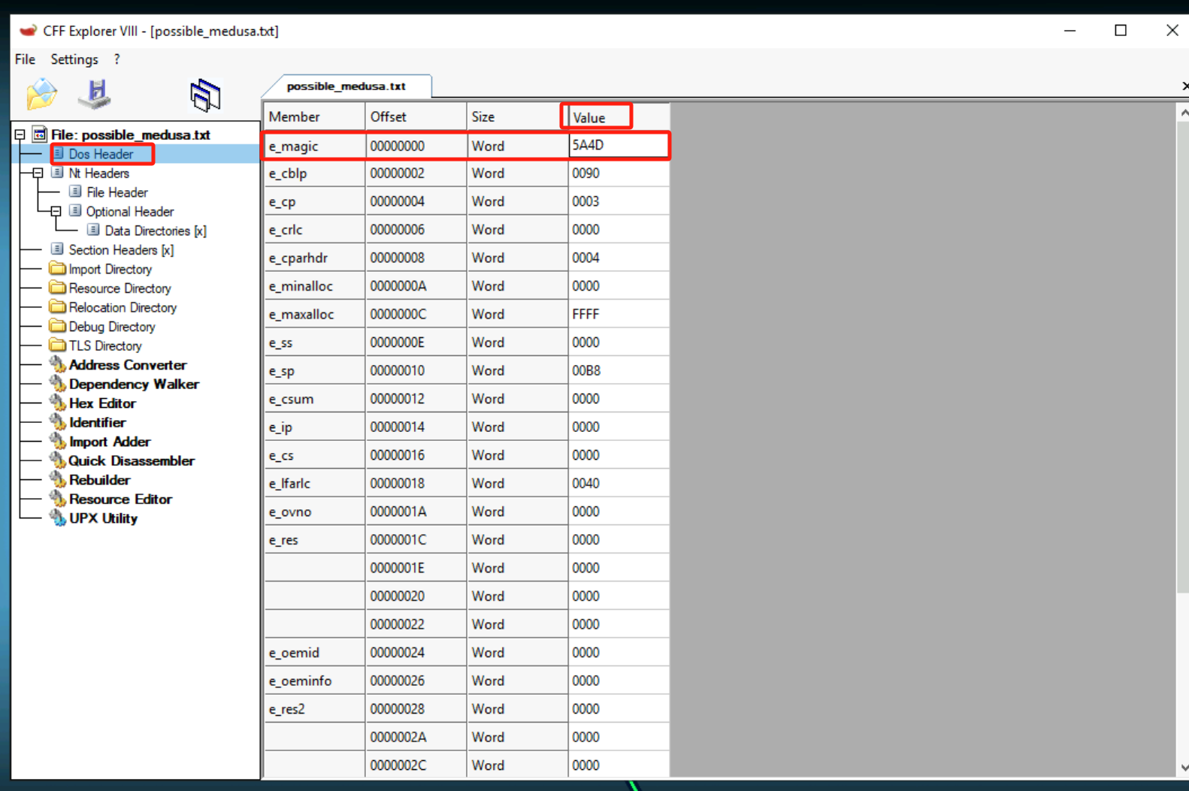This screenshot has height=791, width=1189.
Task: Open the Relocation Directory folder
Action: click(x=123, y=307)
